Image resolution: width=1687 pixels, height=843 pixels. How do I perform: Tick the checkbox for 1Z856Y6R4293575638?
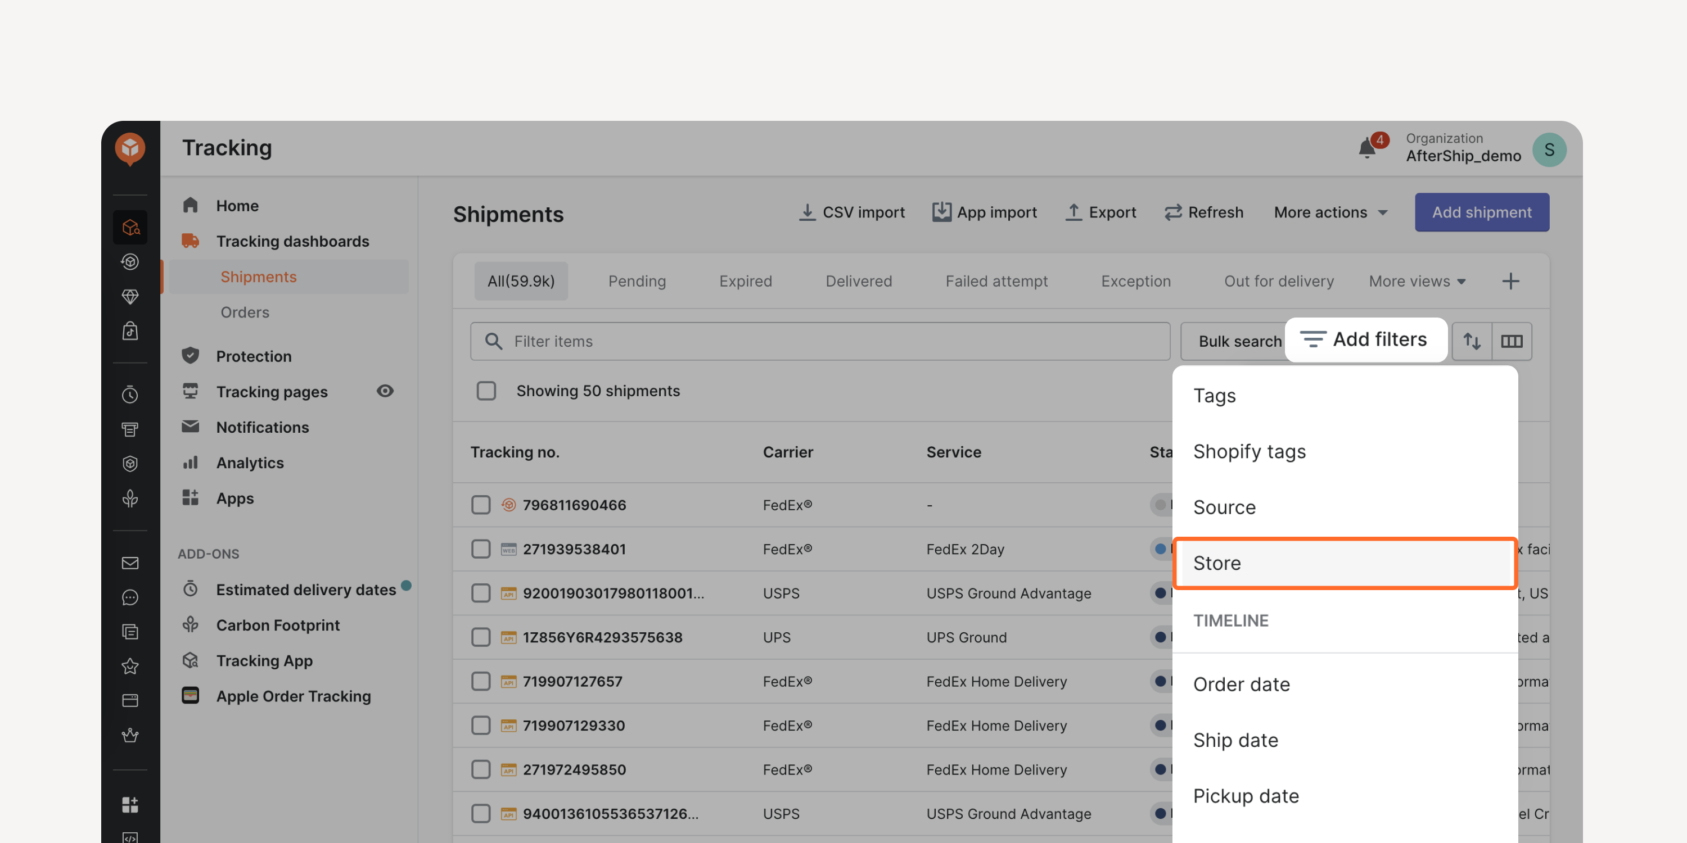481,637
